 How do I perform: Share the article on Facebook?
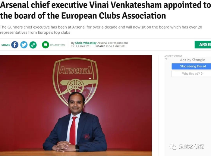pyautogui.click(x=15, y=45)
